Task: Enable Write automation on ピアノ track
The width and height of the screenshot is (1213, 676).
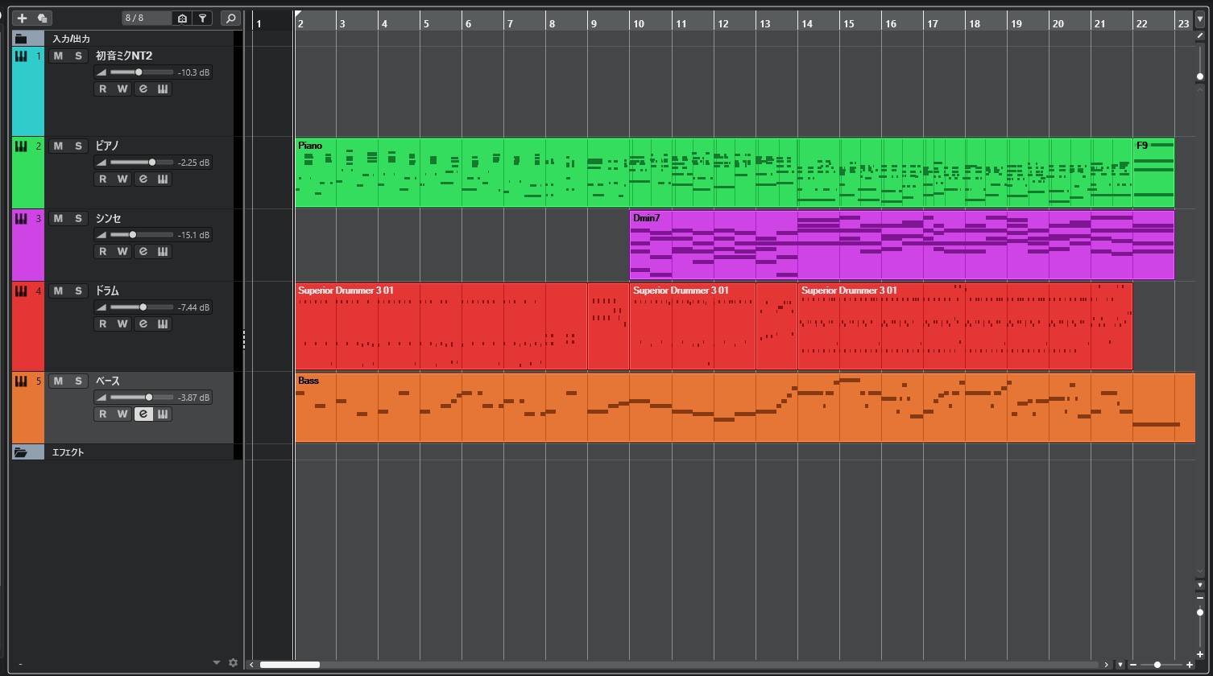Action: pyautogui.click(x=122, y=179)
